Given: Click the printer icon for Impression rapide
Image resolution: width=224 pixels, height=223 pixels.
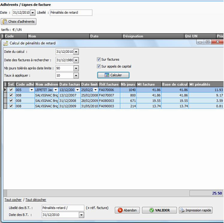Looking at the screenshot, I should 183,210.
